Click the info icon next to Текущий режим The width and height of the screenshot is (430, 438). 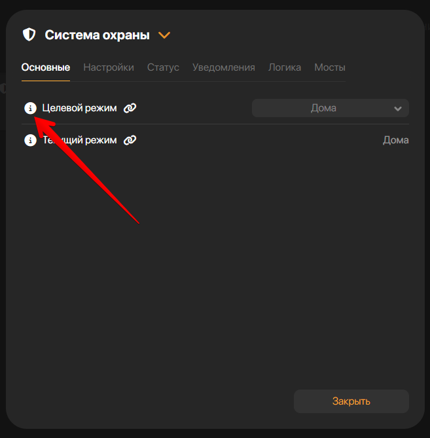(30, 140)
